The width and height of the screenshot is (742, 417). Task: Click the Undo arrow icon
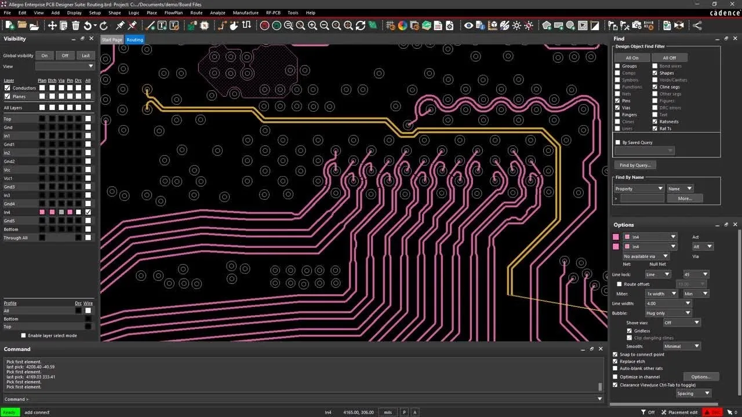88,25
